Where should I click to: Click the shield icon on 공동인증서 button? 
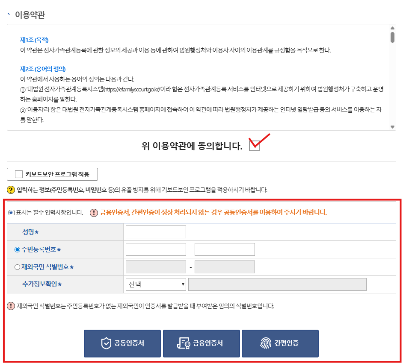106,343
